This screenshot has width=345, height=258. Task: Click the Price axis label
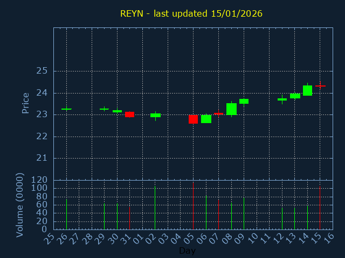tap(25, 103)
